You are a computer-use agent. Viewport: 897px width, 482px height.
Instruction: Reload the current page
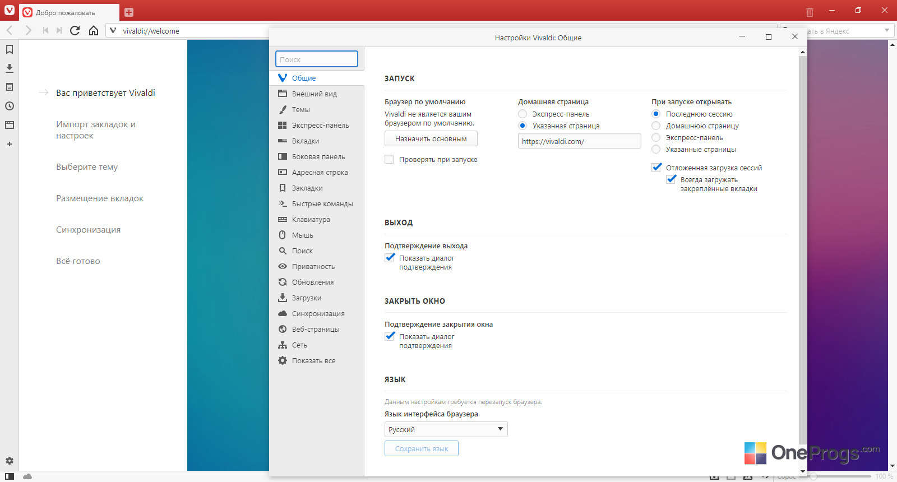click(75, 30)
